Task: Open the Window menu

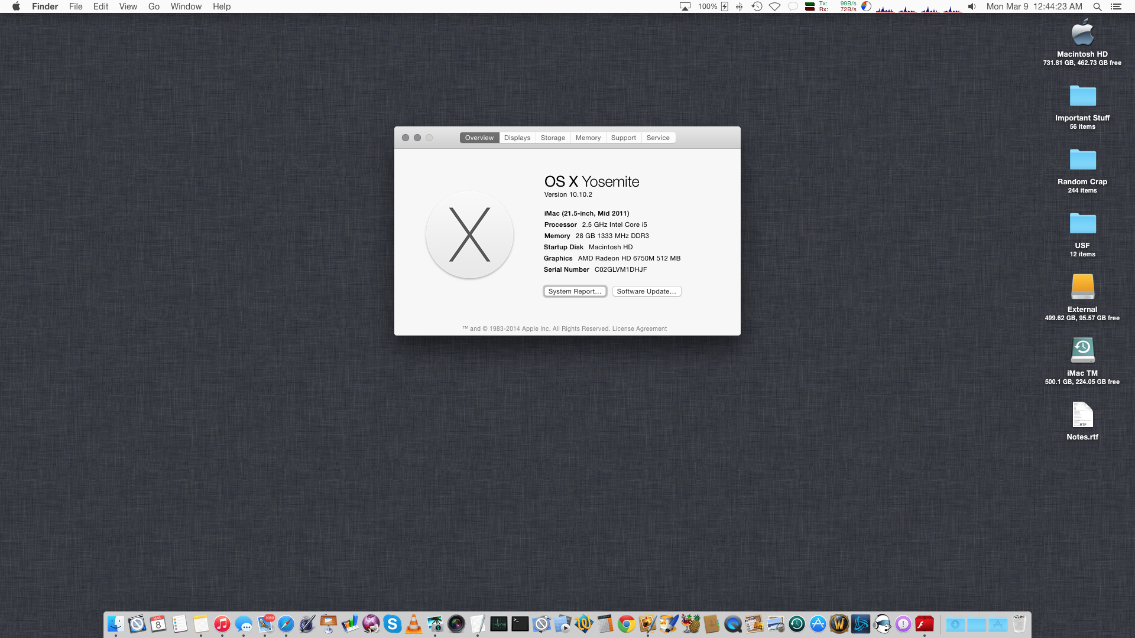Action: coord(186,6)
